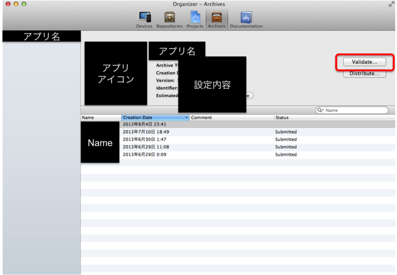Select archive dated 2013年6月29日 0:09

[x=238, y=155]
